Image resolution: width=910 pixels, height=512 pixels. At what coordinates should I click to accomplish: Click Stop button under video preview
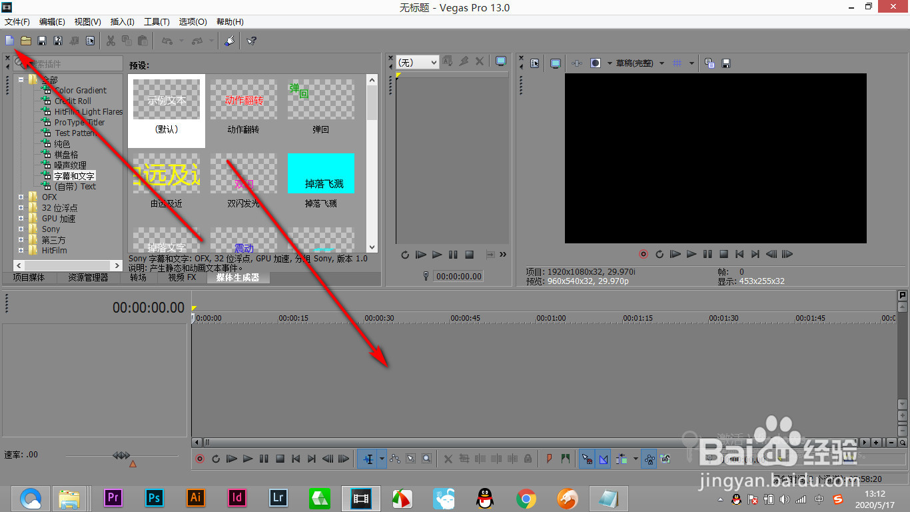723,254
